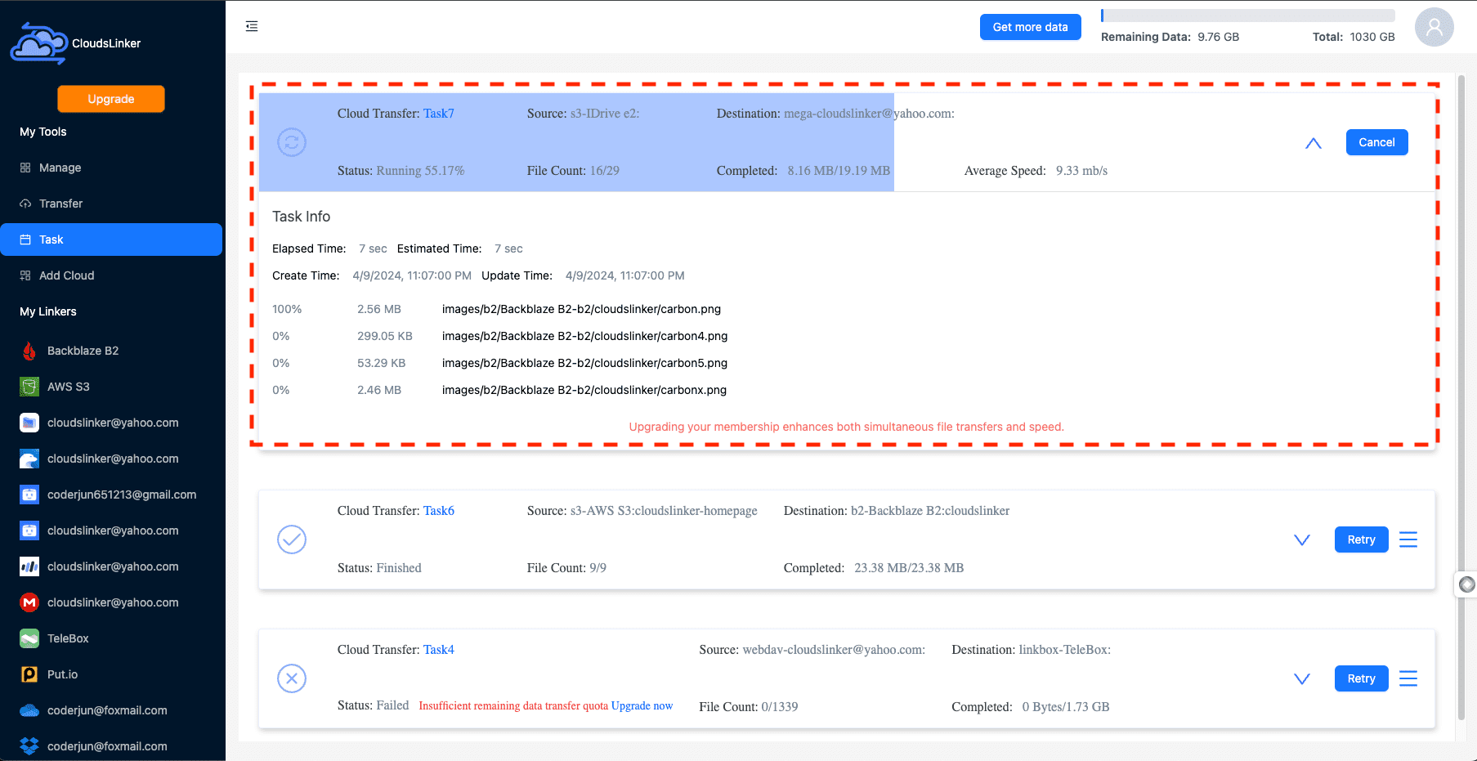
Task: Click the 299.05 KB file size
Action: click(385, 336)
